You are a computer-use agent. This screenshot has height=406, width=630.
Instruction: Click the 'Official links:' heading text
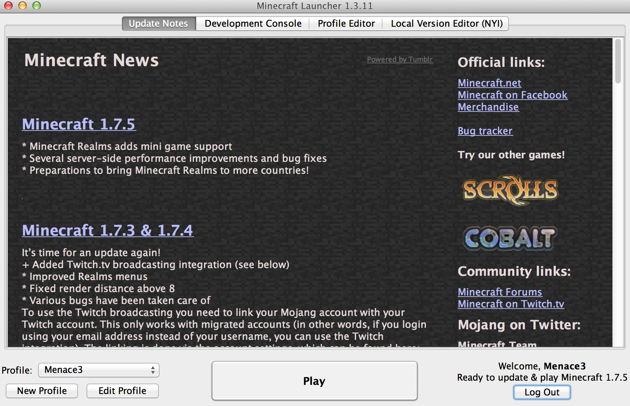[501, 62]
